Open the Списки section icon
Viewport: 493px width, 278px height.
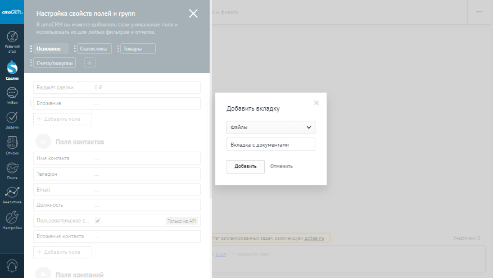click(12, 144)
